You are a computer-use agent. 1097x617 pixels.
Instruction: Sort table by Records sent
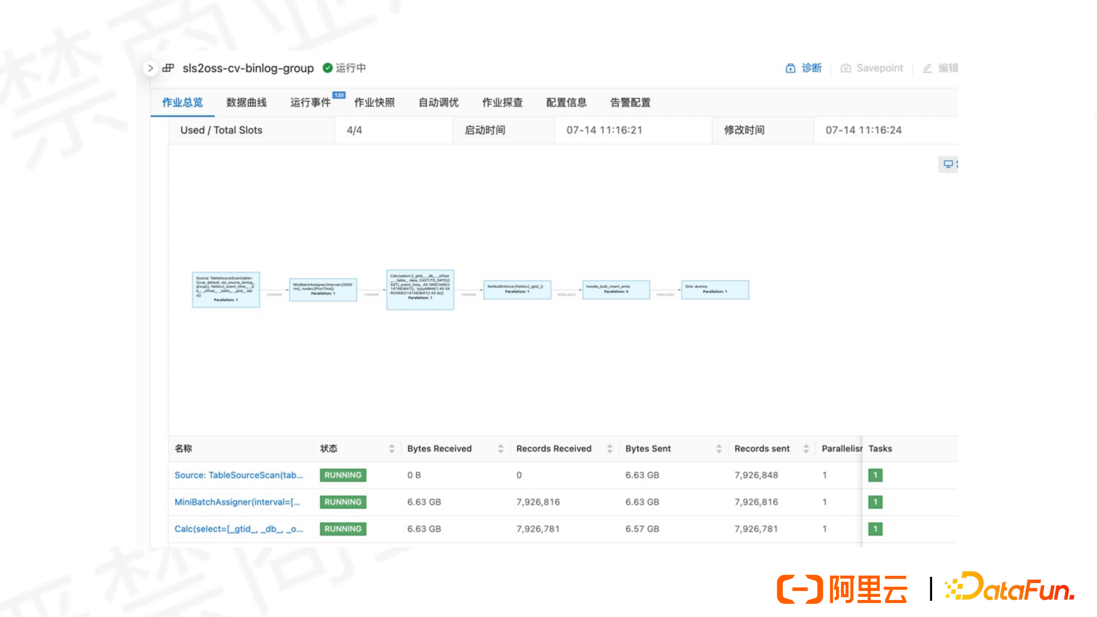click(806, 448)
